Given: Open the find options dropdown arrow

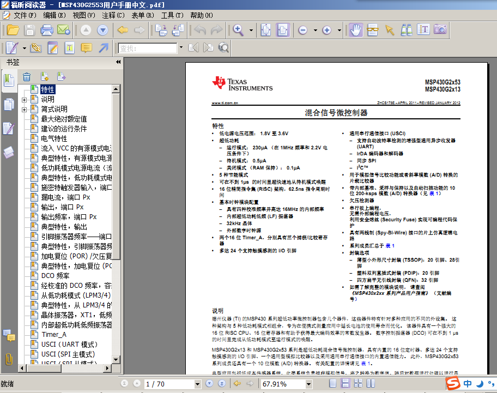Looking at the screenshot, I should point(181,47).
